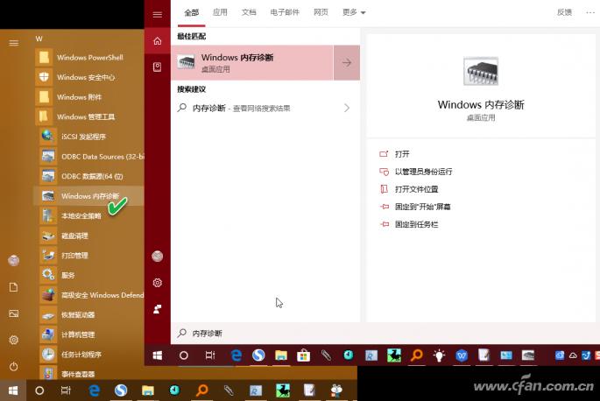Open the power button in Start menu rail
This screenshot has height=401, width=600.
pyautogui.click(x=14, y=366)
